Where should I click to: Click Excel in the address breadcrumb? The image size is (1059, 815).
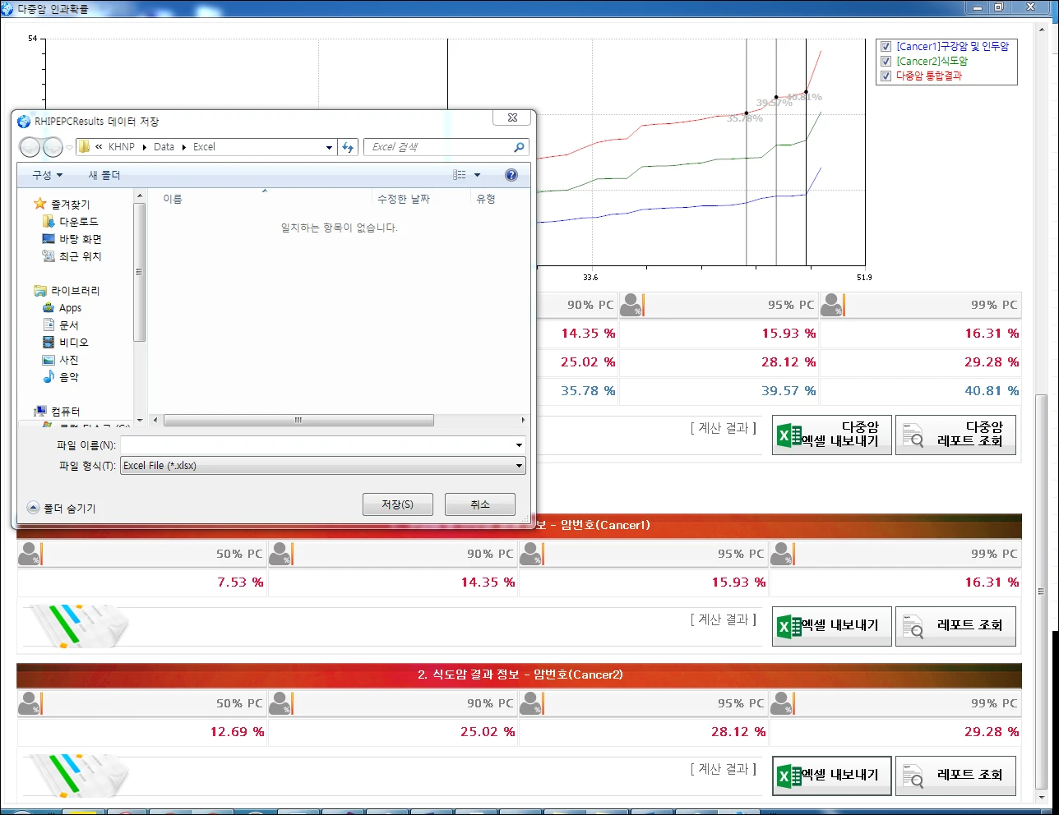pyautogui.click(x=204, y=147)
